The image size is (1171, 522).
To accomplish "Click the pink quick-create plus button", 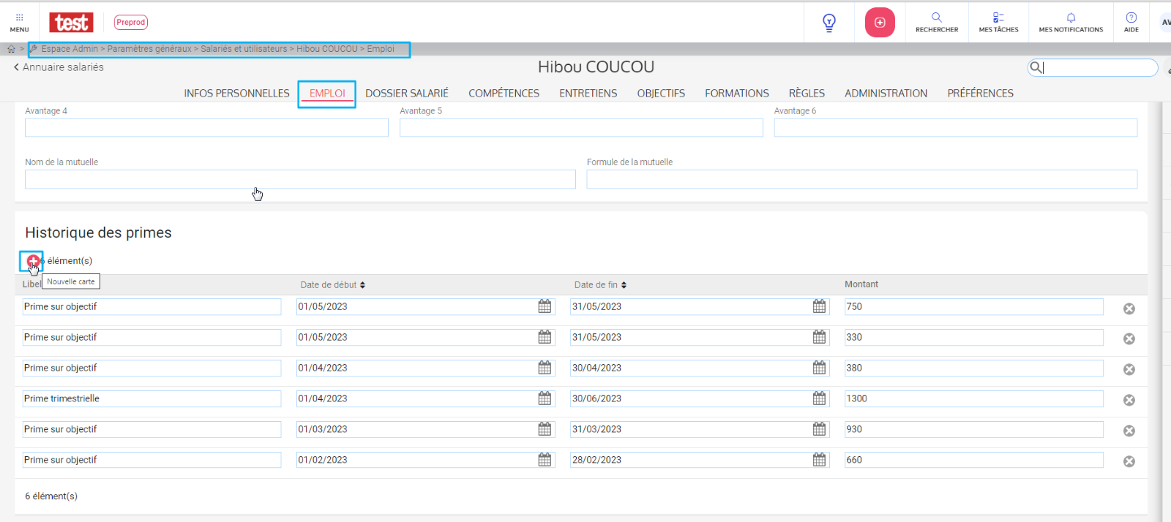I will (880, 23).
